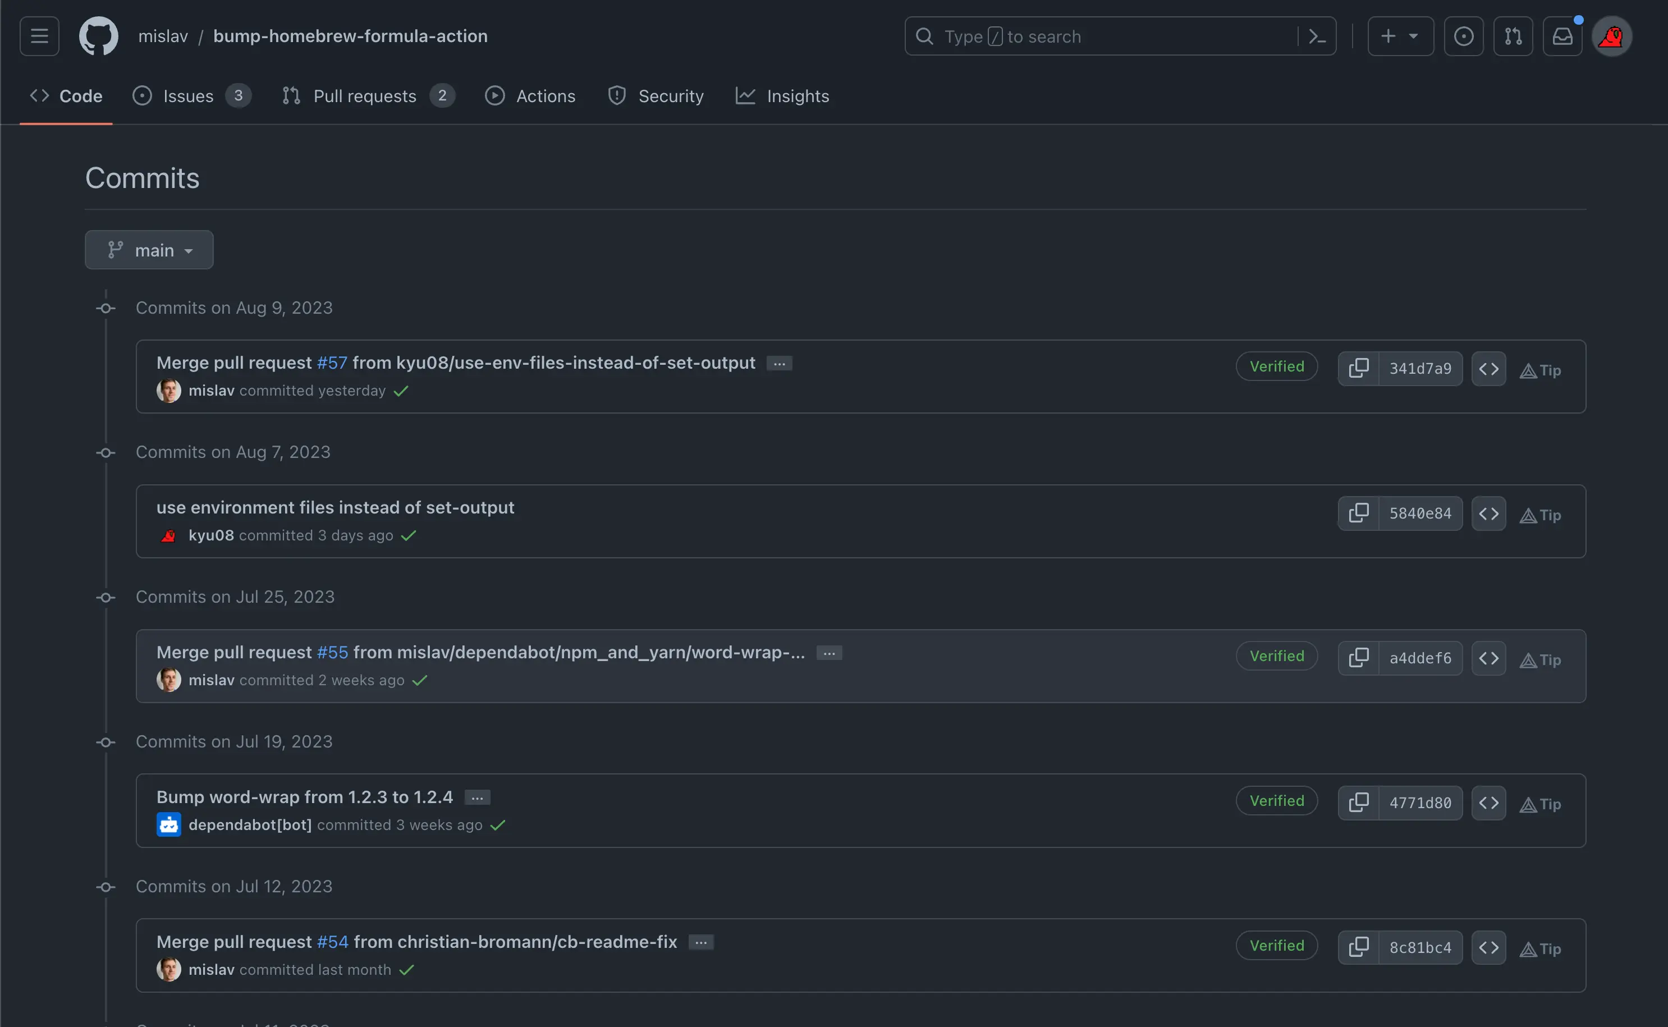This screenshot has width=1668, height=1027.
Task: Click the pull requests icon in the header
Action: pyautogui.click(x=1513, y=36)
